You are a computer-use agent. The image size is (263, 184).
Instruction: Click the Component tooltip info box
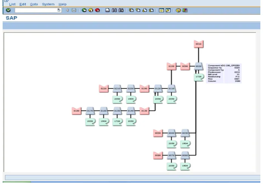(224, 73)
